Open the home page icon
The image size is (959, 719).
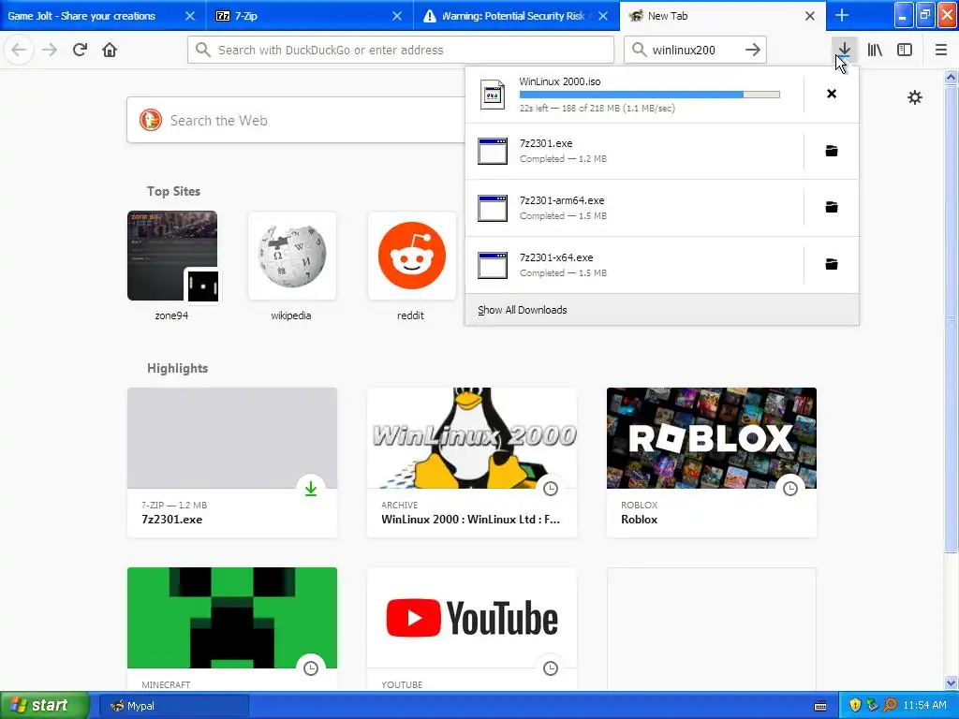(110, 51)
